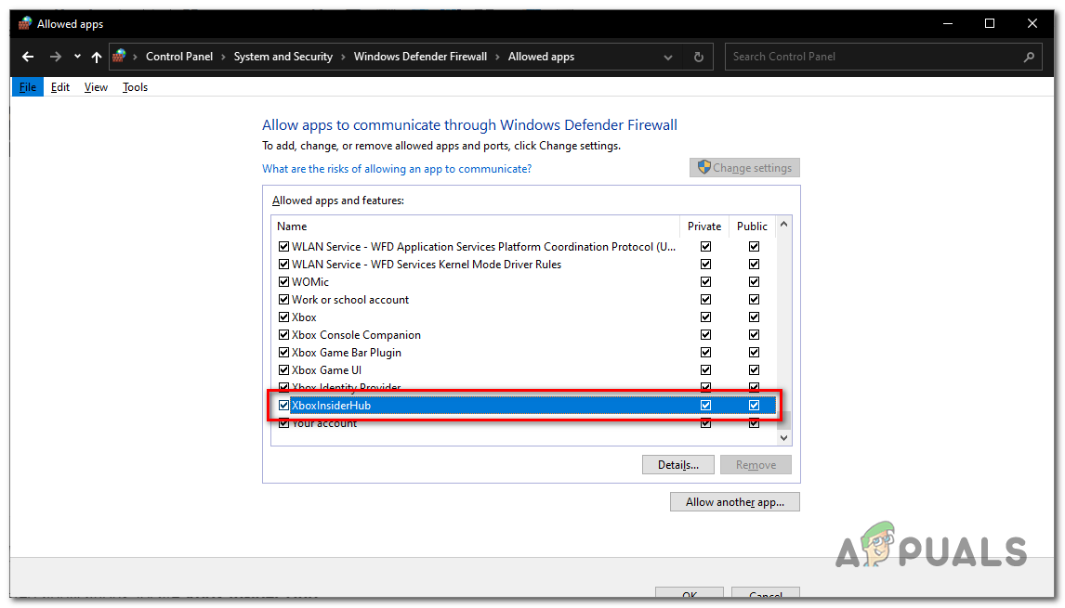Toggle Private checkbox for Xbox Console Companion
This screenshot has width=1065, height=608.
[705, 334]
